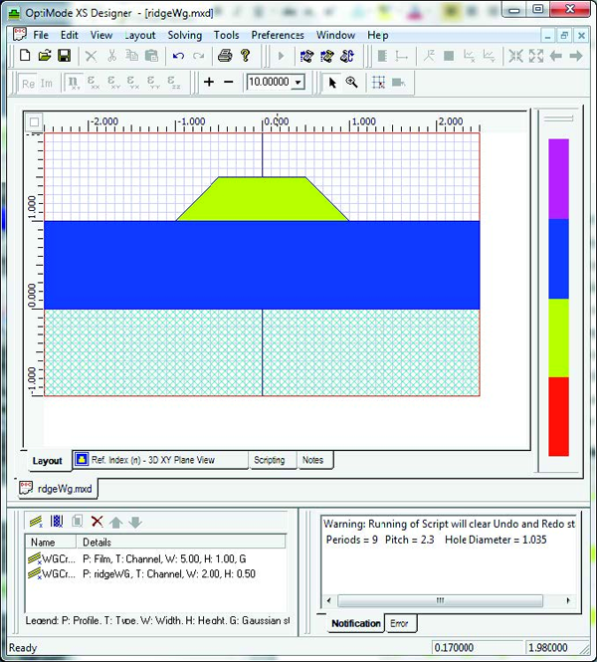Open the 10.00000 zoom dropdown

(x=298, y=82)
